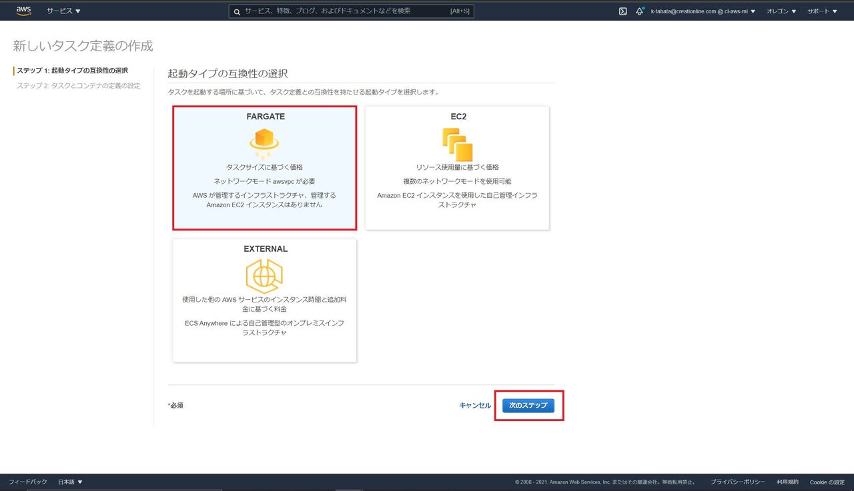Viewport: 854px width, 491px height.
Task: Click the ネットワークモード awsvpc が必要 text
Action: click(264, 181)
